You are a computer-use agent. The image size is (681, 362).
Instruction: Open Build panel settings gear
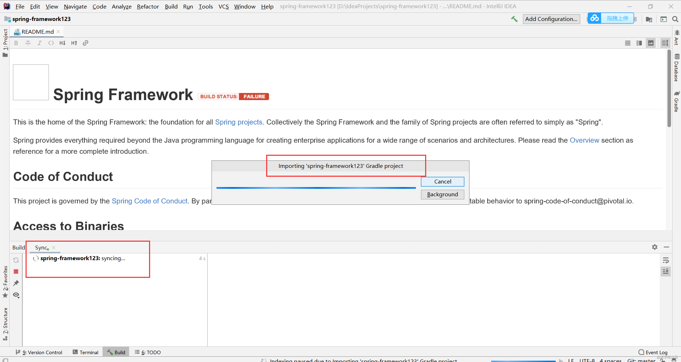655,247
